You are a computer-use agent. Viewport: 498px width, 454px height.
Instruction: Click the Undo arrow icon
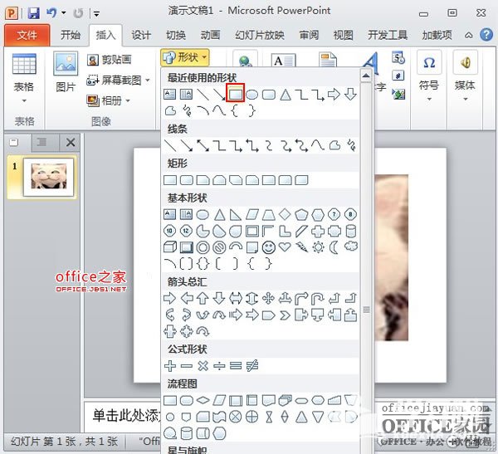[x=51, y=13]
